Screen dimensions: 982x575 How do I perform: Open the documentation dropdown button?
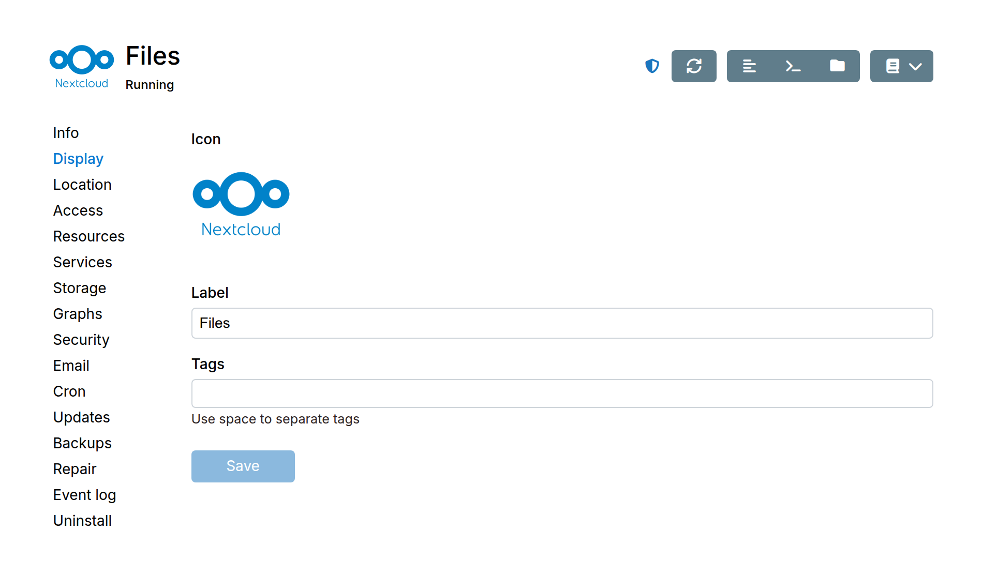[x=901, y=66]
